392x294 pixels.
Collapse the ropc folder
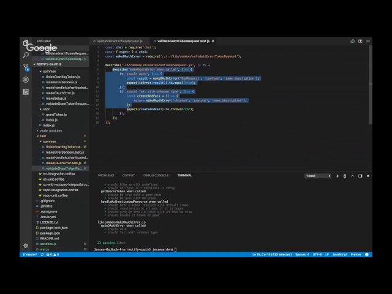[47, 109]
